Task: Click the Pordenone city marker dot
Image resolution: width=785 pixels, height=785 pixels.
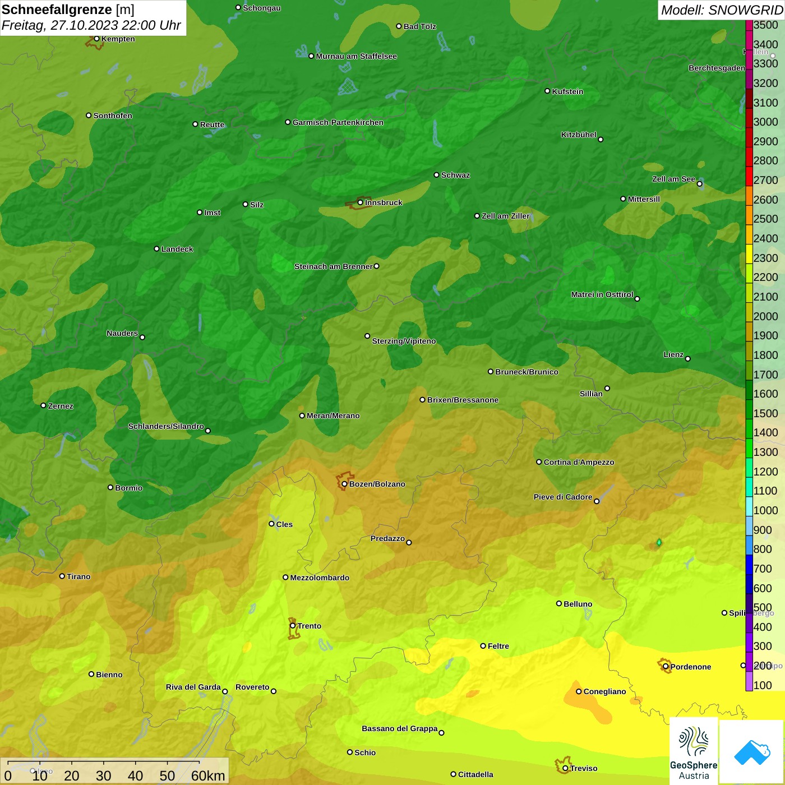Action: click(x=666, y=667)
